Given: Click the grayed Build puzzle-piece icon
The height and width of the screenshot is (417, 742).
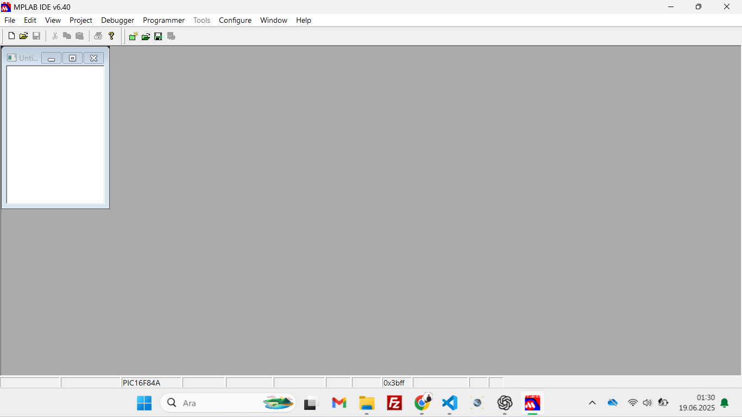Looking at the screenshot, I should [x=171, y=36].
